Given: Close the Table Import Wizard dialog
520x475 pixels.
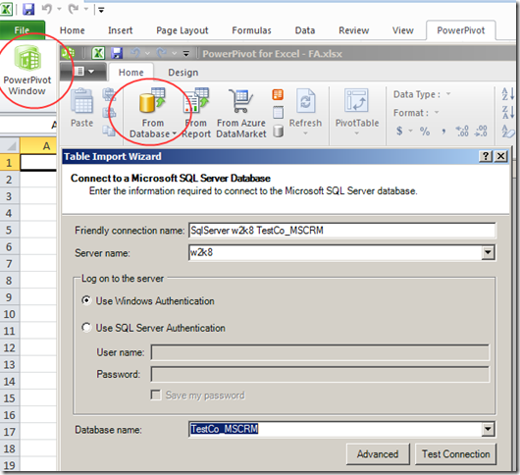Looking at the screenshot, I should click(x=500, y=156).
